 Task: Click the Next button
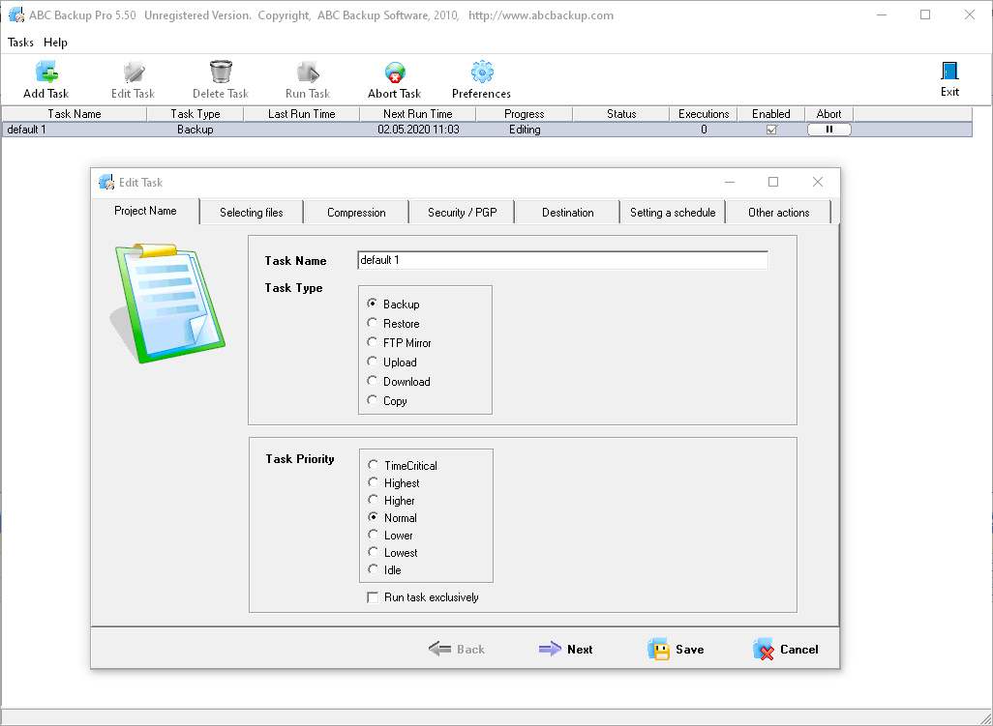[x=566, y=650]
